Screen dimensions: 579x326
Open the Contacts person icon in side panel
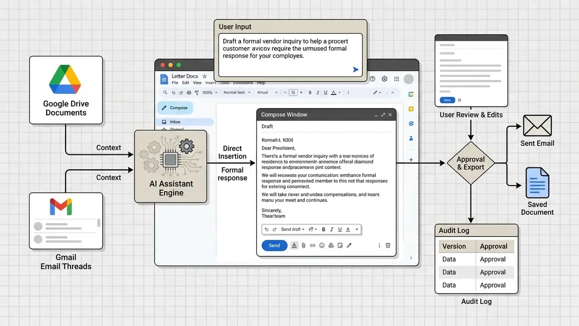click(411, 138)
